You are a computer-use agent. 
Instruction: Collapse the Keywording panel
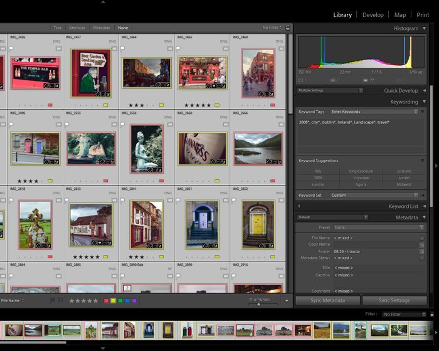424,102
